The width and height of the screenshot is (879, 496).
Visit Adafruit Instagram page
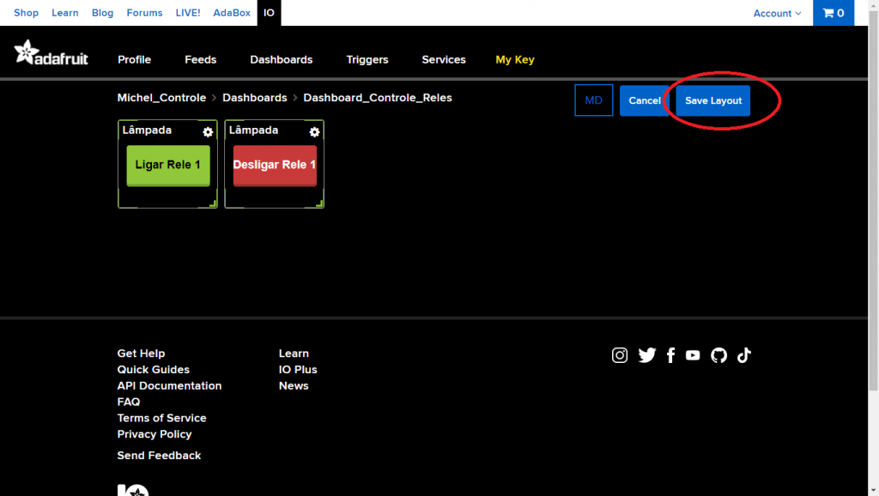pyautogui.click(x=620, y=354)
